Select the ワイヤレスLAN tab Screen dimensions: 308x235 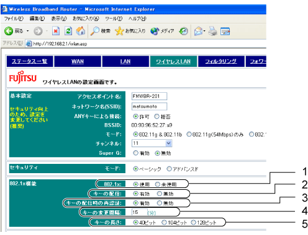point(173,61)
